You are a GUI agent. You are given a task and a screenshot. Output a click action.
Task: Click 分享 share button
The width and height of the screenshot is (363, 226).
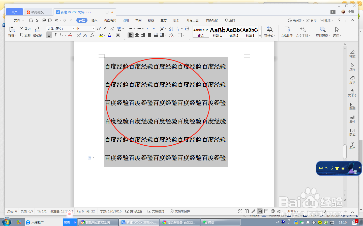click(312, 20)
